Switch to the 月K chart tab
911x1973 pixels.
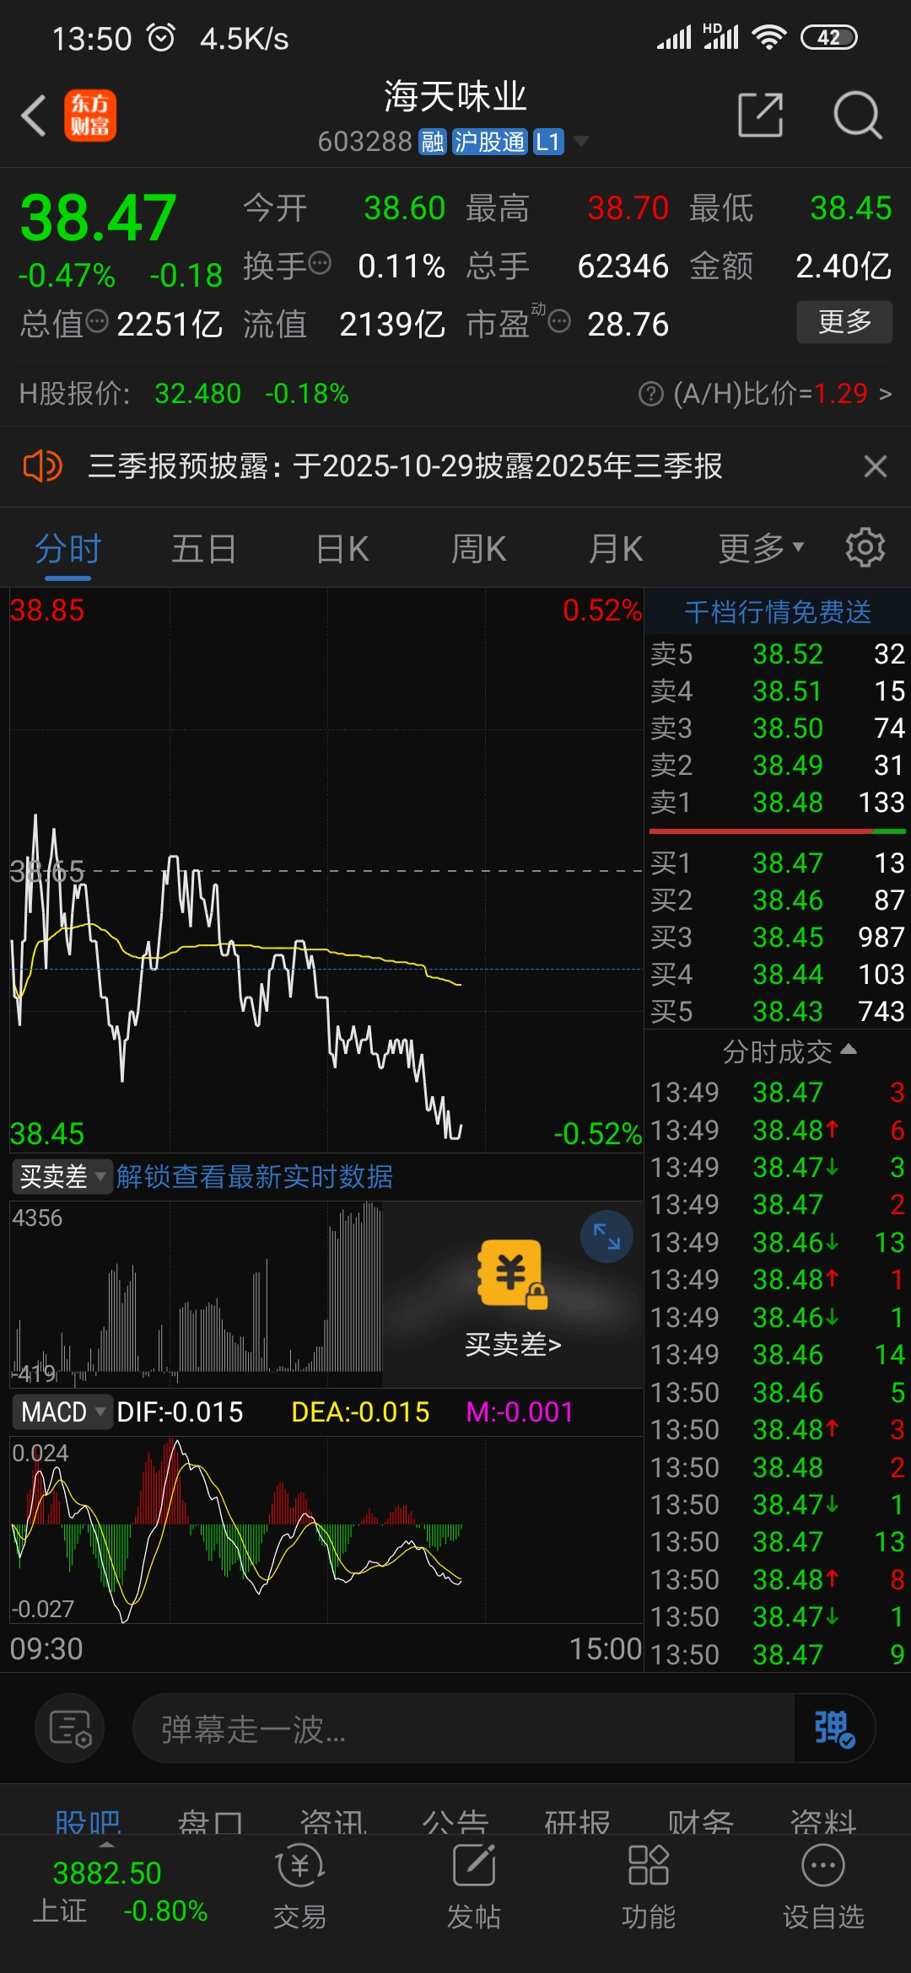click(616, 549)
